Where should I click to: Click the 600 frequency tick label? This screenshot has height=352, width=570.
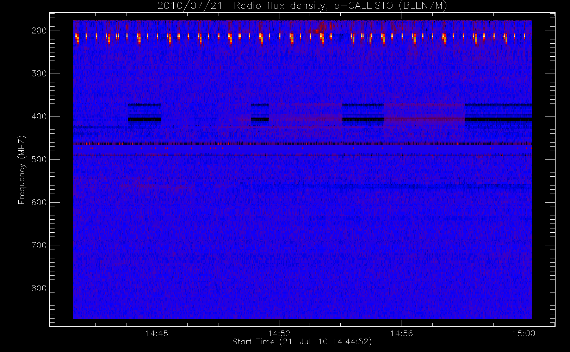[39, 202]
